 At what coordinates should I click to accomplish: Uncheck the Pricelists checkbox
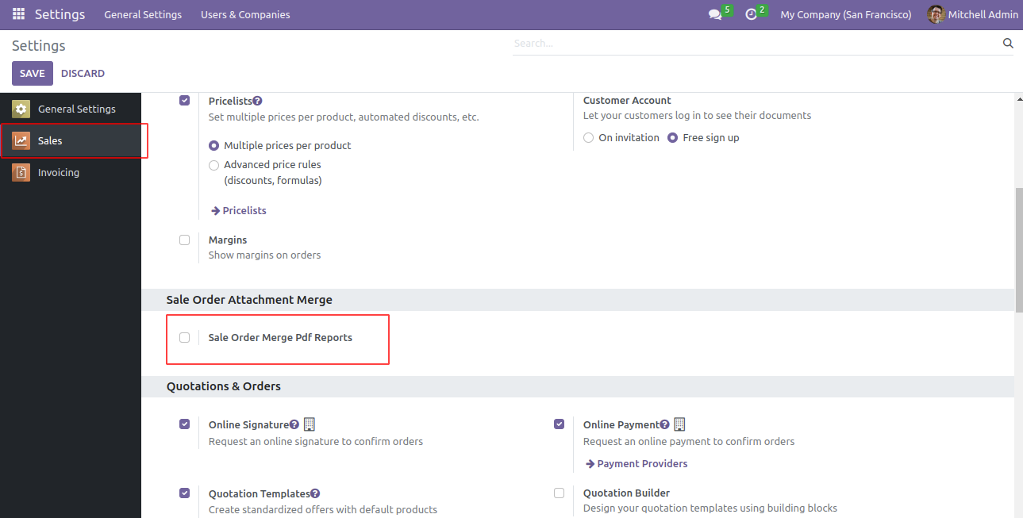[184, 100]
